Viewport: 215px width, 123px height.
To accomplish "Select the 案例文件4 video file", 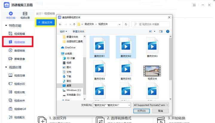I will tap(99, 70).
